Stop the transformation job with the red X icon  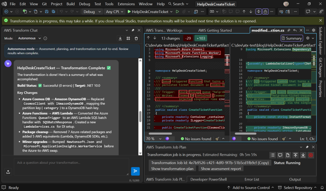(x=311, y=155)
